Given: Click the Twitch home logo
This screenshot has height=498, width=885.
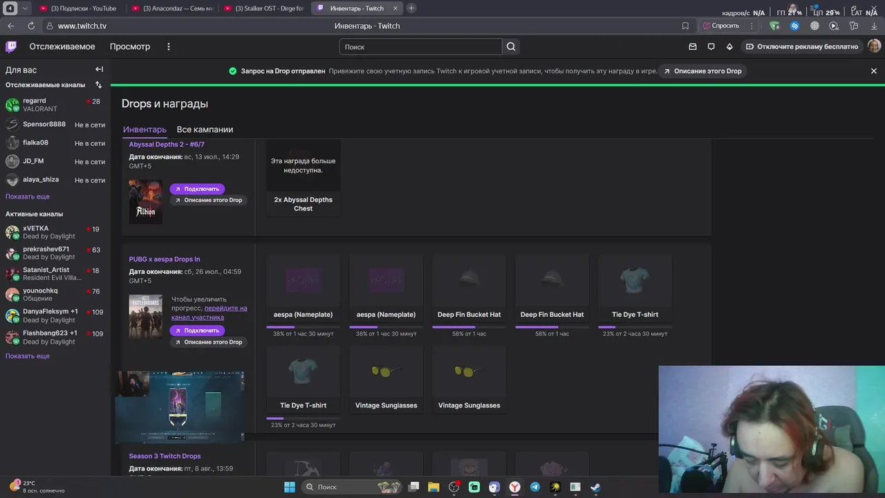Looking at the screenshot, I should click(x=11, y=46).
